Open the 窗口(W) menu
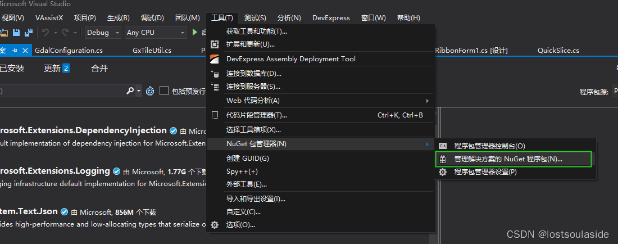 tap(374, 18)
